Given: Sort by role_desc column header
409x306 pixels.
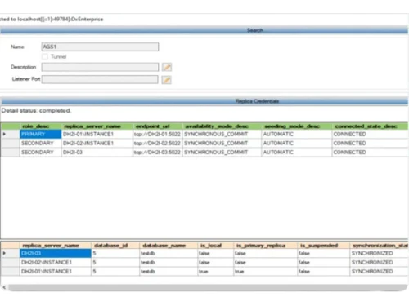Looking at the screenshot, I should [x=40, y=126].
